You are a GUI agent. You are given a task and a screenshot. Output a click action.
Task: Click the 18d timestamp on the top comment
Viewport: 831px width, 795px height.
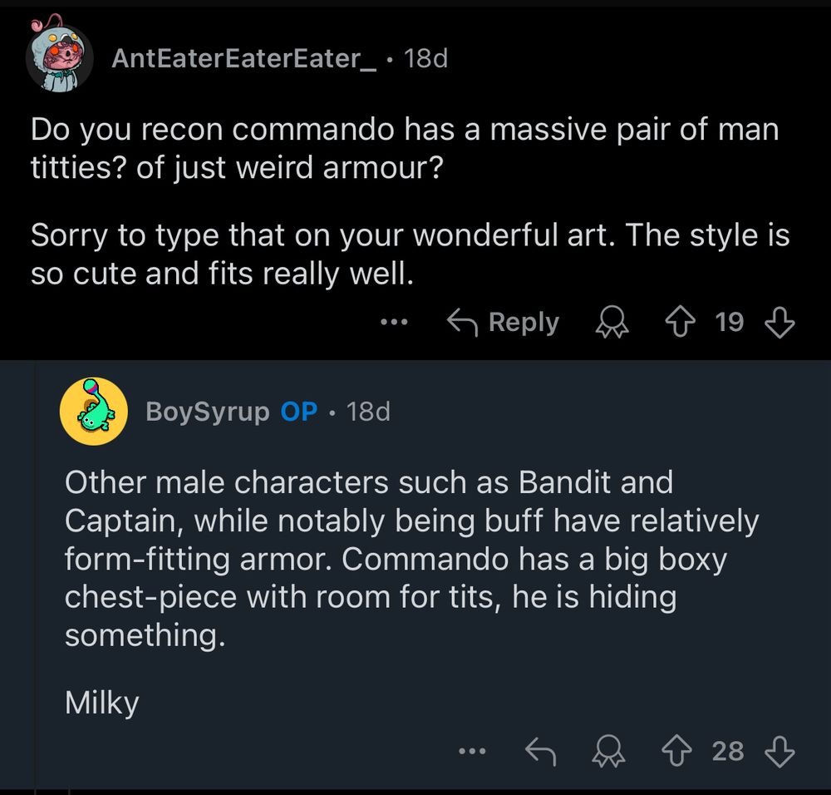pyautogui.click(x=429, y=58)
